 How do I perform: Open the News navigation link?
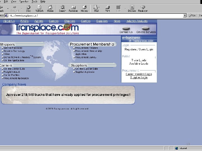[x=117, y=21]
